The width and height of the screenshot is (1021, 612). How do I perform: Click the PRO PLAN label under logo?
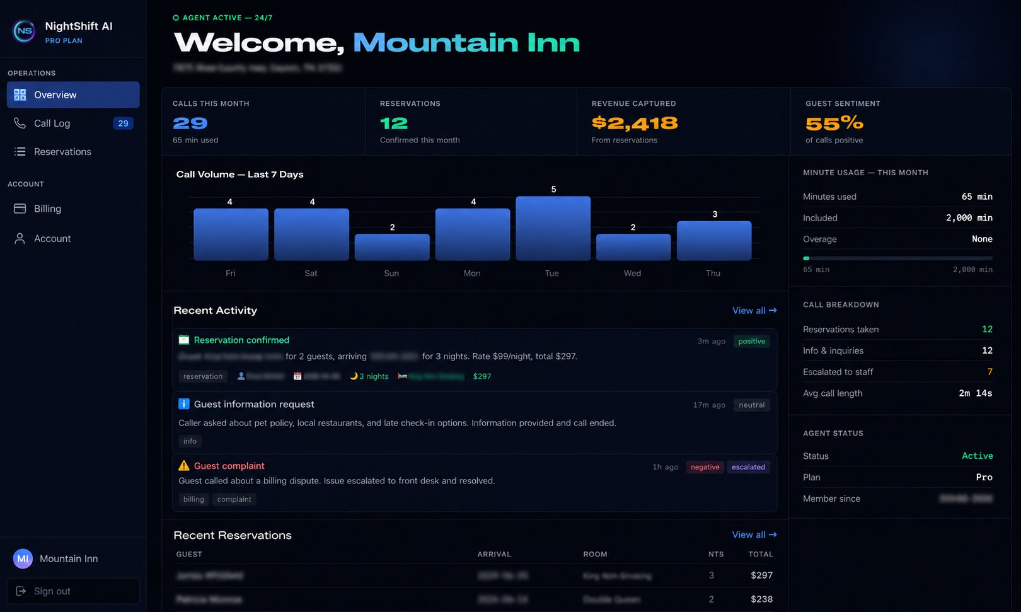click(64, 40)
